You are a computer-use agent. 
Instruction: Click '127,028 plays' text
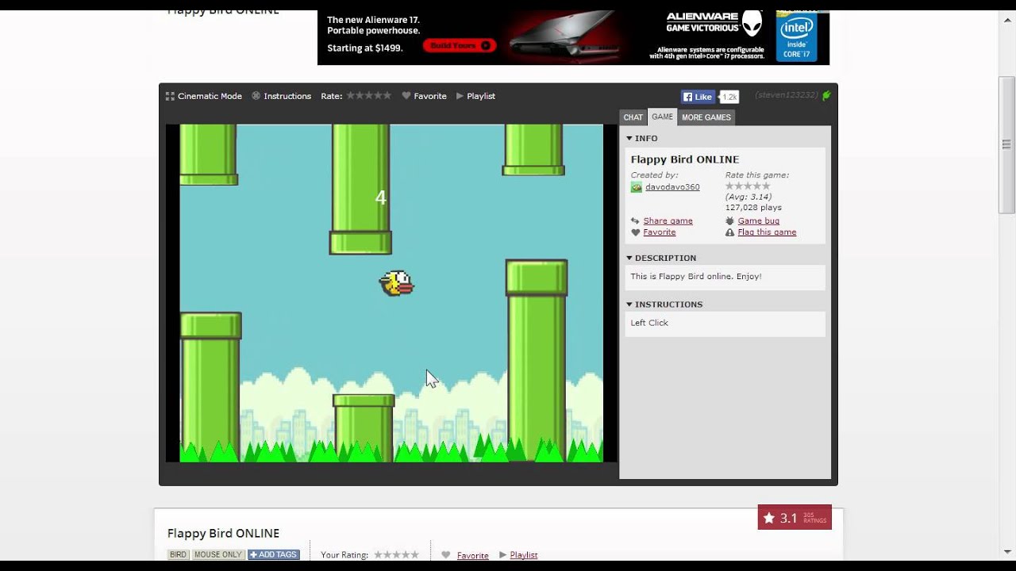(x=753, y=208)
